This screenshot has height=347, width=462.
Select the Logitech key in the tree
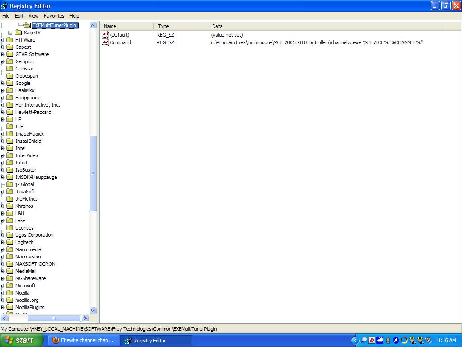tap(24, 242)
